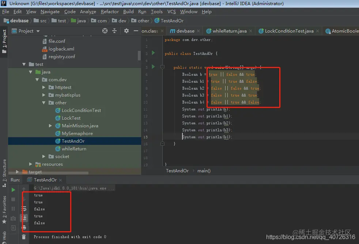This screenshot has height=244, width=359.
Task: Clear console with trash icon
Action: pos(24,237)
